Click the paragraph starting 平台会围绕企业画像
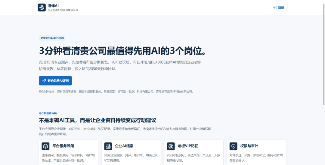 click(125, 131)
